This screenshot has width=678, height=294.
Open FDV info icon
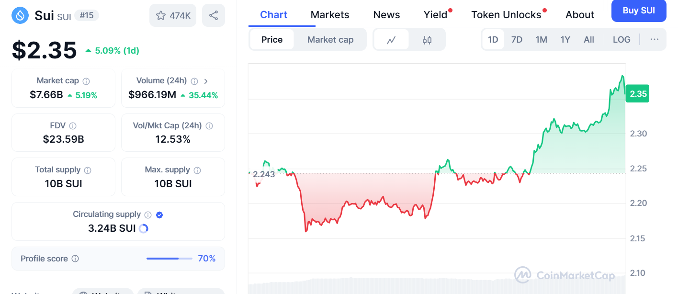point(73,126)
